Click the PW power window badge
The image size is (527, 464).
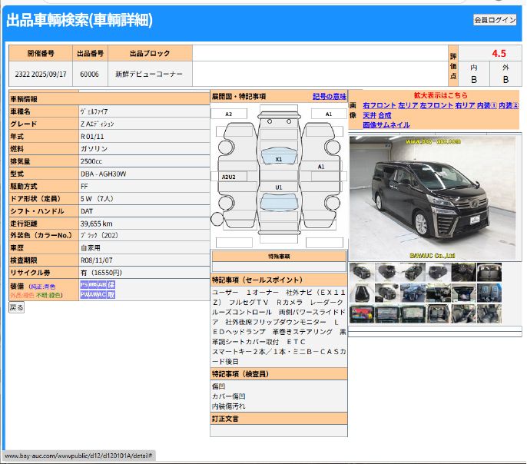pos(85,294)
